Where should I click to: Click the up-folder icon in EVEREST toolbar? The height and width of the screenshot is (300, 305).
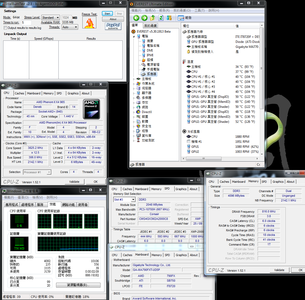(x=153, y=18)
